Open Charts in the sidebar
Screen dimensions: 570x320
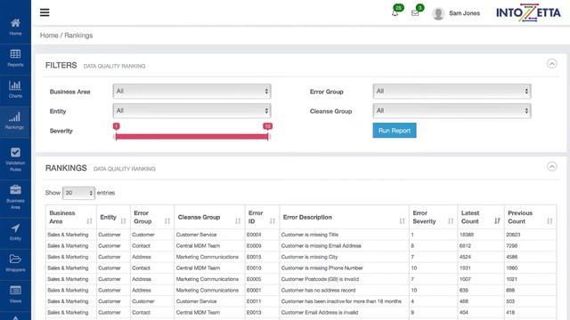[x=15, y=90]
